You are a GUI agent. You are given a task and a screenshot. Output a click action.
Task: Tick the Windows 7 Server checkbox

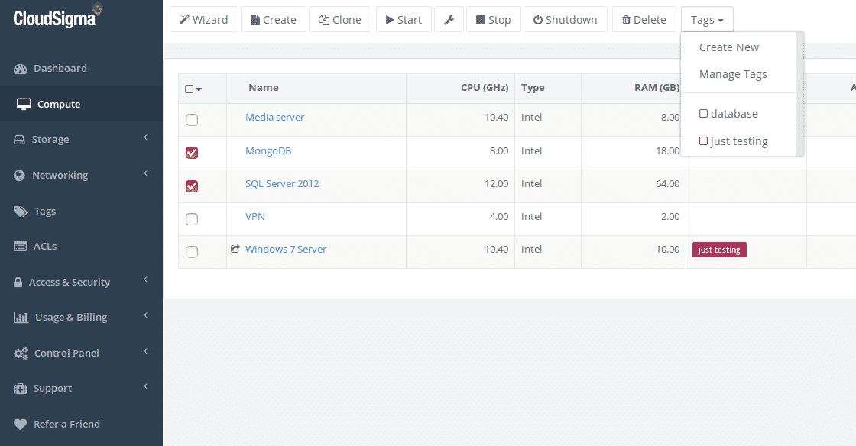(x=192, y=252)
